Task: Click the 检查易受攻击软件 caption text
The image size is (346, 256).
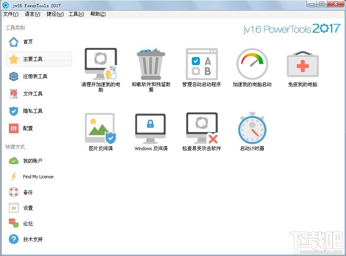Action: 202,149
